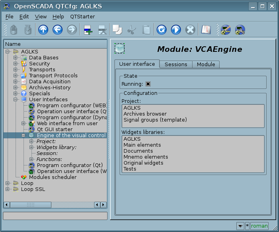Click the back arrow toolbar icon

tap(57, 29)
